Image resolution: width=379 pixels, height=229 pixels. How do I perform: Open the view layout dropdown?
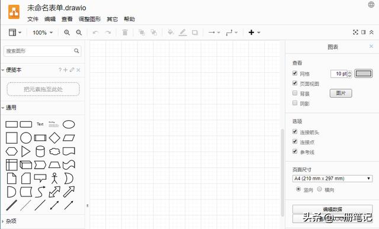coord(15,33)
